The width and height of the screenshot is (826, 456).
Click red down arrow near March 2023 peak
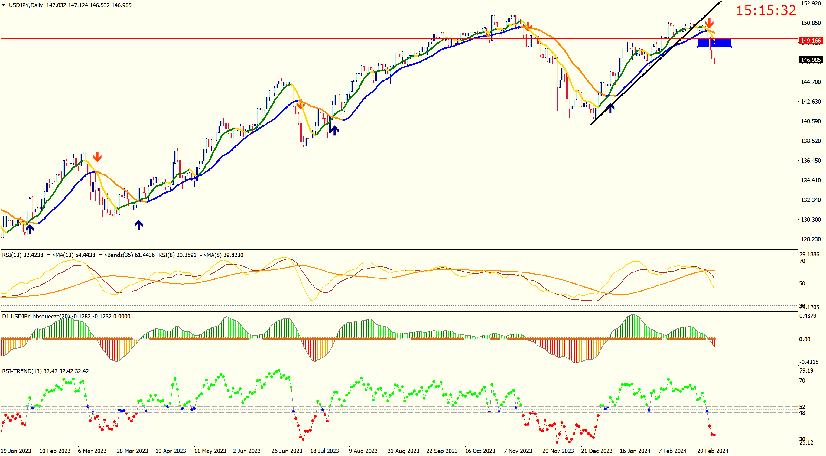point(97,157)
